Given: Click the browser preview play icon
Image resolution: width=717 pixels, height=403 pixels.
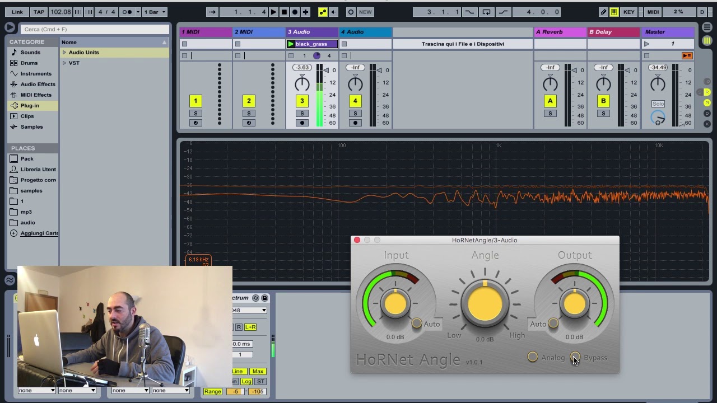Looking at the screenshot, I should [10, 27].
